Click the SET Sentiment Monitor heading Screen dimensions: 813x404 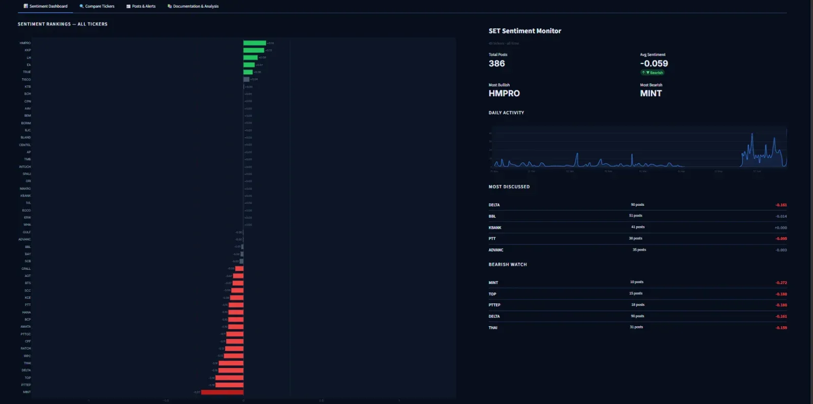tap(525, 31)
